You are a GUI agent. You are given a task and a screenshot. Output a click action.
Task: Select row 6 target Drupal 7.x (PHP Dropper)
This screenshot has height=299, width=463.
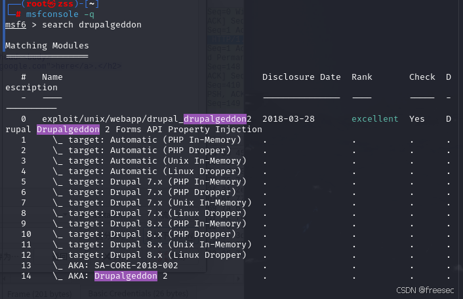(152, 192)
